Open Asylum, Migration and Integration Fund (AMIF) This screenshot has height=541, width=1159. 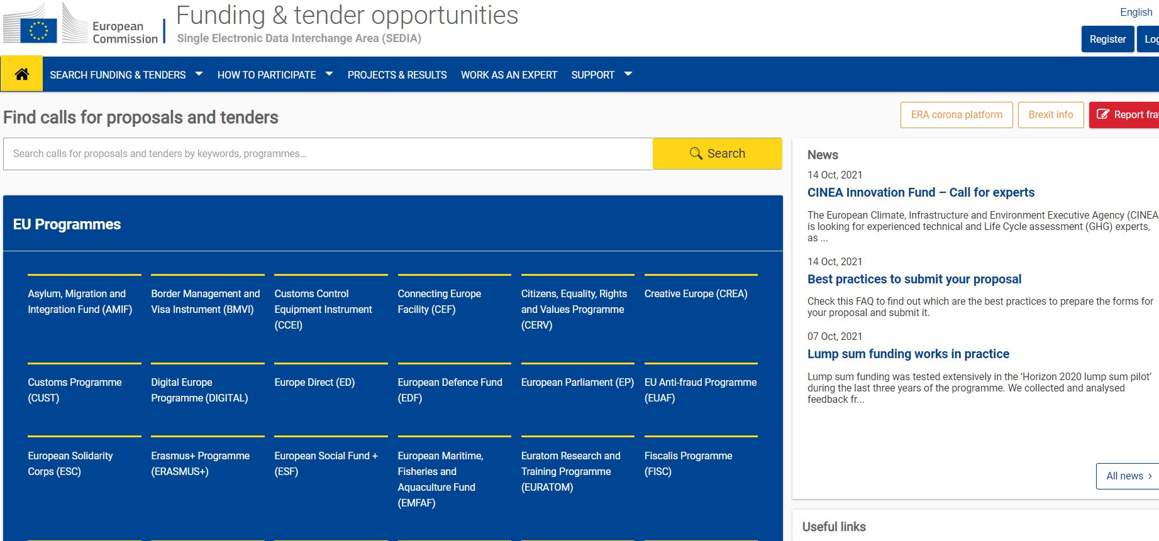tap(80, 302)
